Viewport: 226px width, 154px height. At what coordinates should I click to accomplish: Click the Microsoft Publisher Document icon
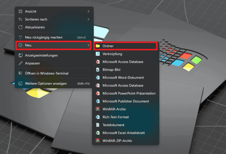pyautogui.click(x=98, y=101)
